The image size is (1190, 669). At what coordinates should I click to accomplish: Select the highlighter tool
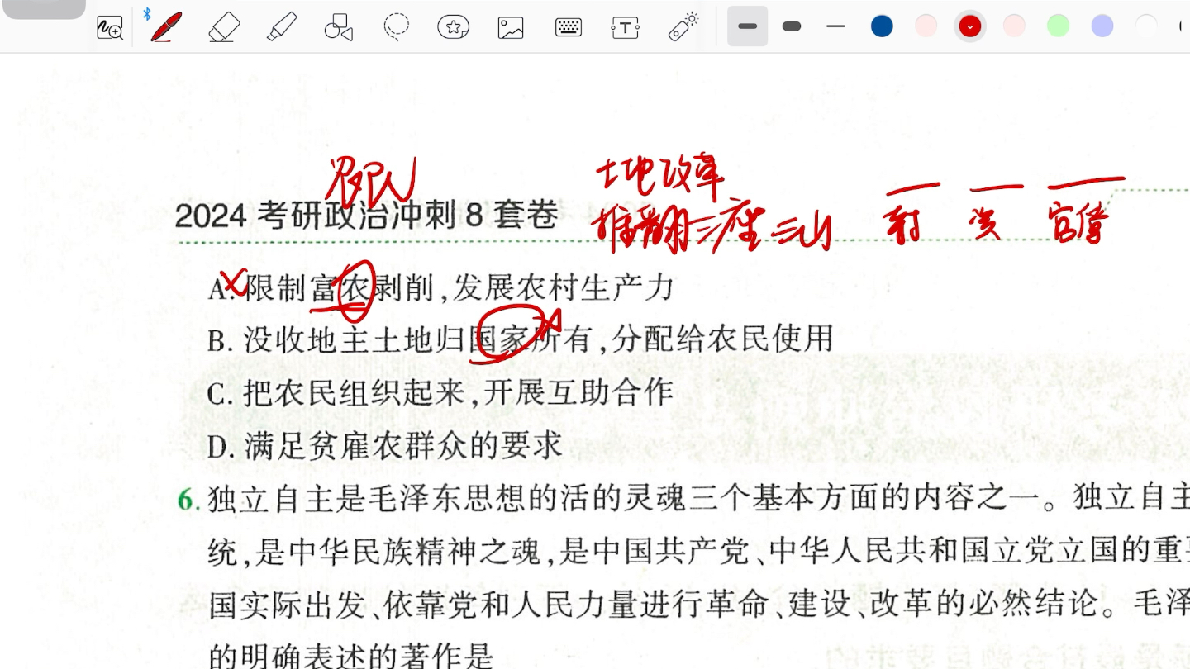click(282, 27)
